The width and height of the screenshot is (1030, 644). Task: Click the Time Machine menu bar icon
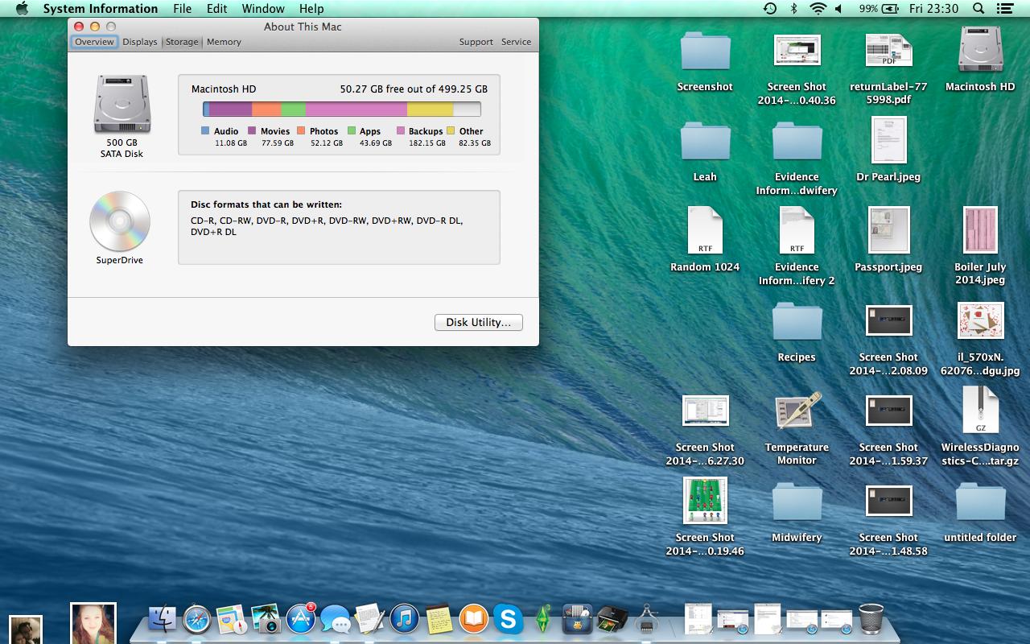pos(770,9)
